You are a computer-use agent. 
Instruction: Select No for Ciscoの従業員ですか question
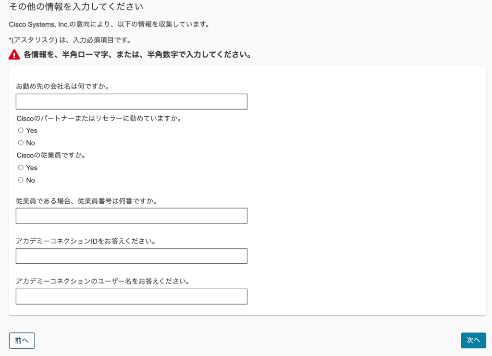click(21, 180)
